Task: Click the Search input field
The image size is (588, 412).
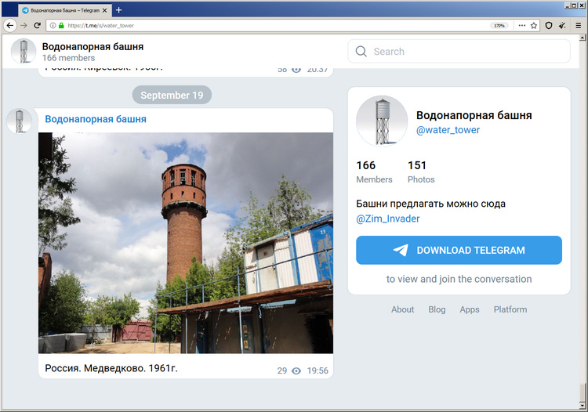Action: click(459, 52)
